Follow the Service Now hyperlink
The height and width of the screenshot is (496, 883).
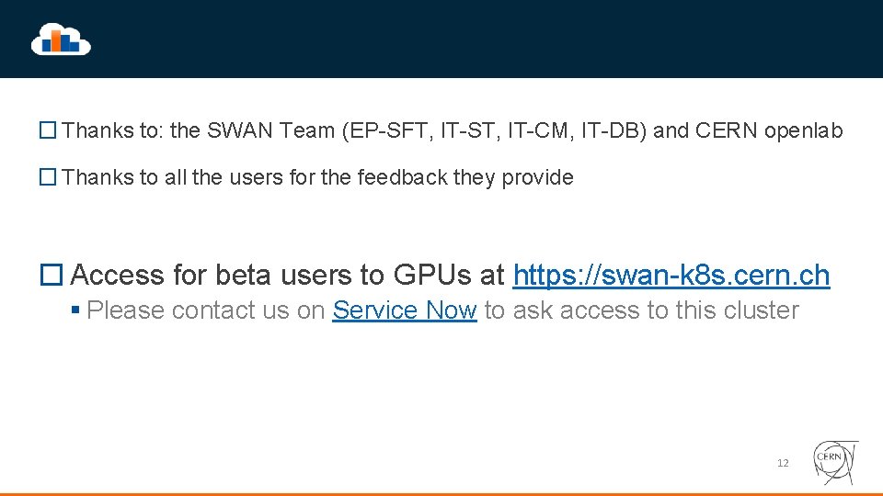pos(404,310)
